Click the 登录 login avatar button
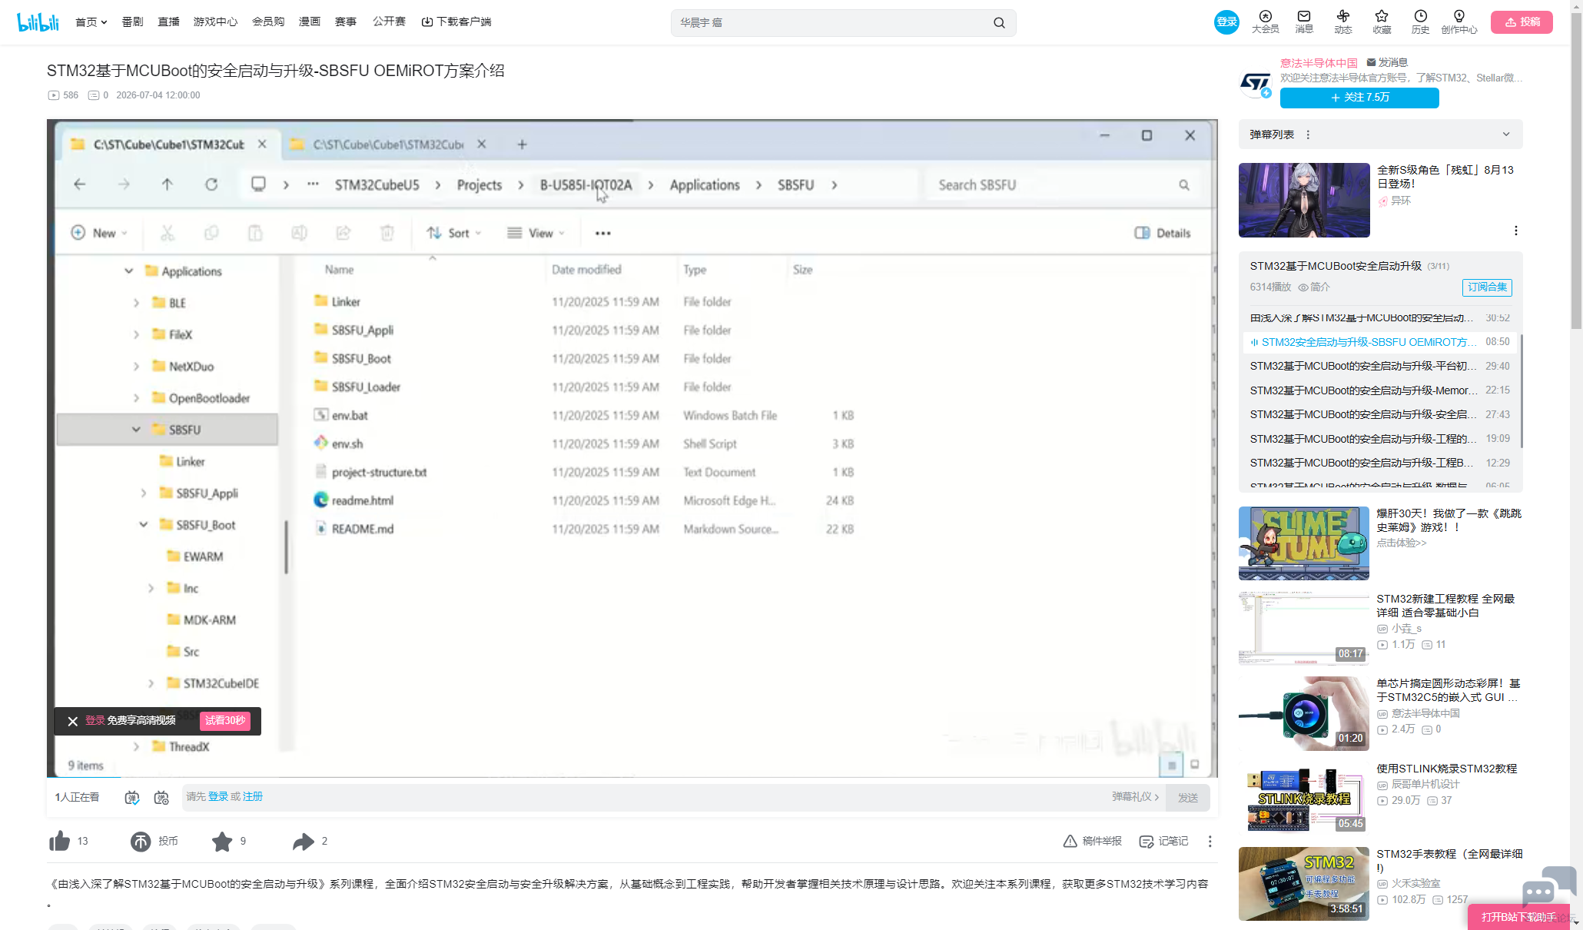 (x=1226, y=22)
